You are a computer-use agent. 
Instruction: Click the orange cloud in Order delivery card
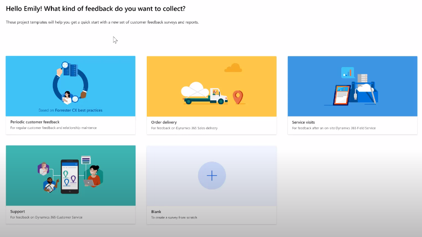(x=234, y=68)
